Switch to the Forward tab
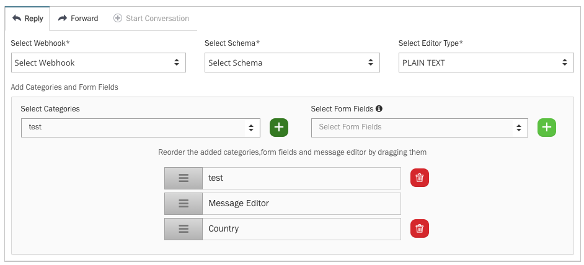584x265 pixels. (78, 19)
